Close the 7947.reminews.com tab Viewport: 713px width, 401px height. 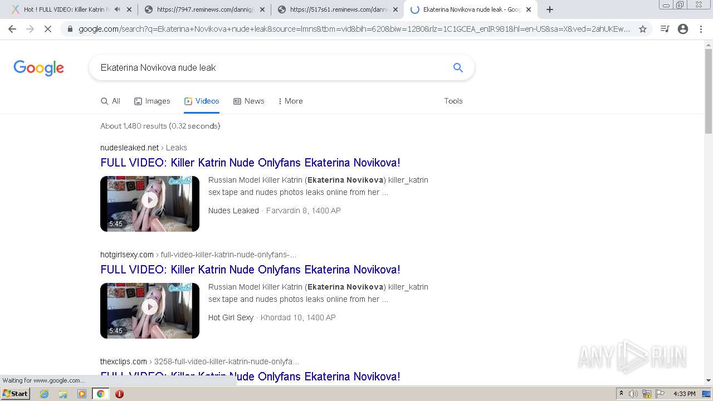pos(262,9)
